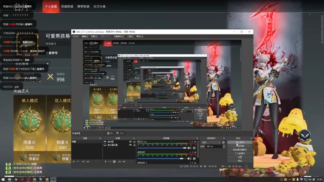Open the transition type dropdown in OBS
The width and height of the screenshot is (324, 182).
211,142
